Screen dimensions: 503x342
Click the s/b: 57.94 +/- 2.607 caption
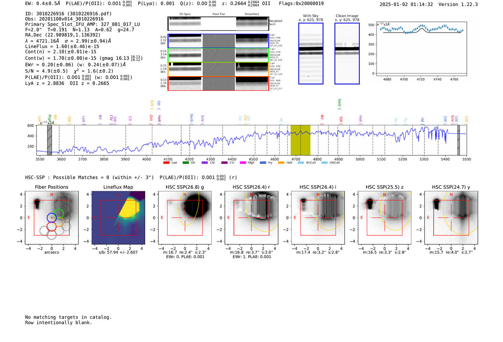[118, 252]
